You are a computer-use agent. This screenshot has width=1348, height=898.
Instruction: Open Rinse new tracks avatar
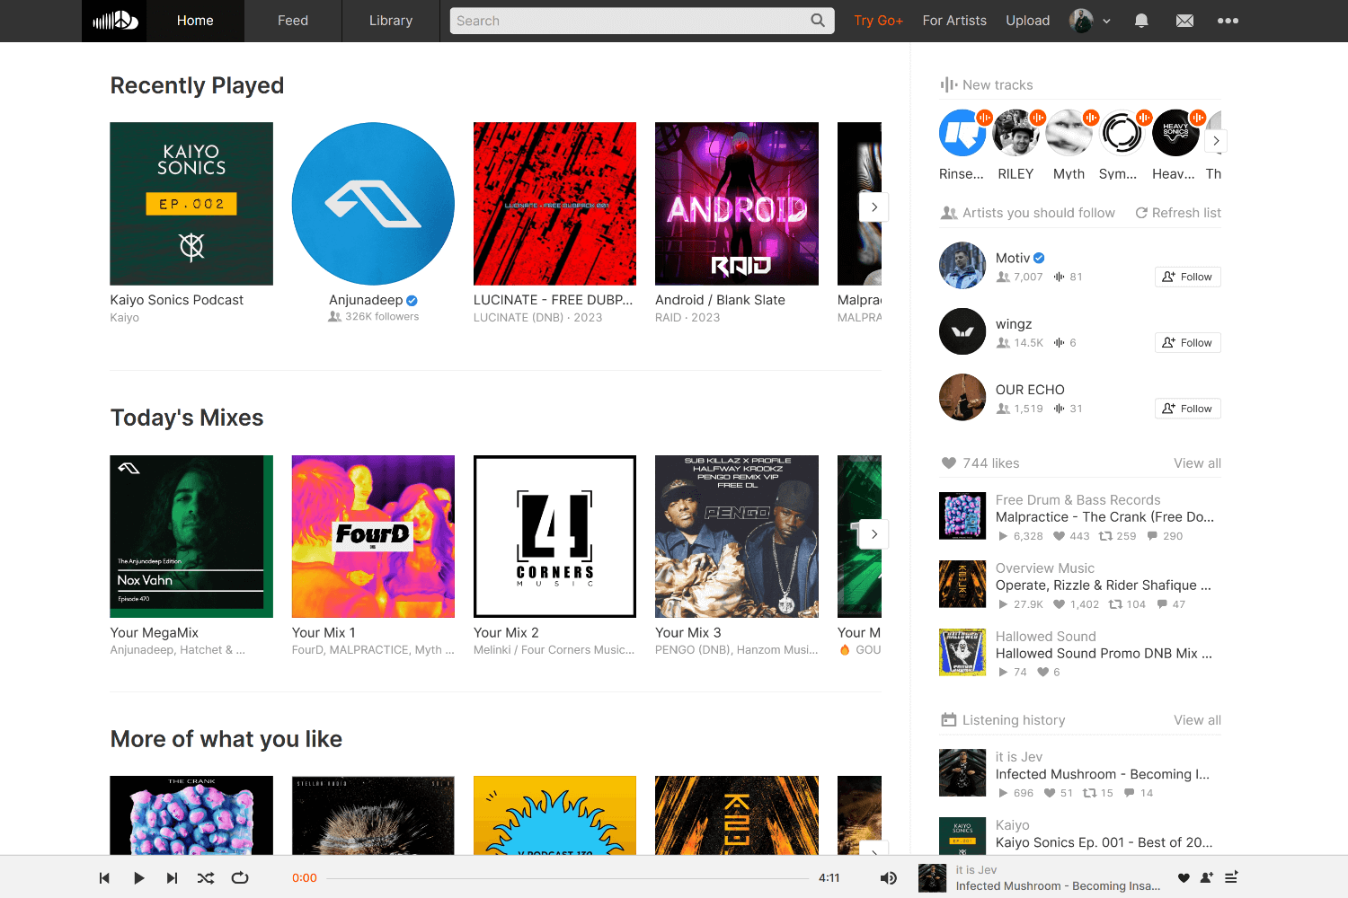962,133
